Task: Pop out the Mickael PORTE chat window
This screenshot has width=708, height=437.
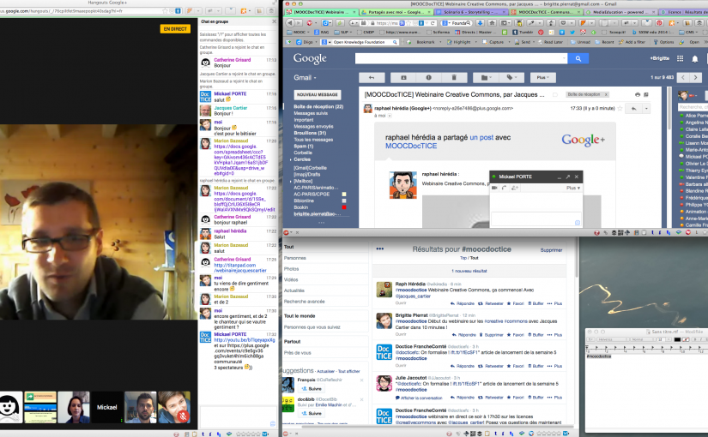Action: point(567,177)
